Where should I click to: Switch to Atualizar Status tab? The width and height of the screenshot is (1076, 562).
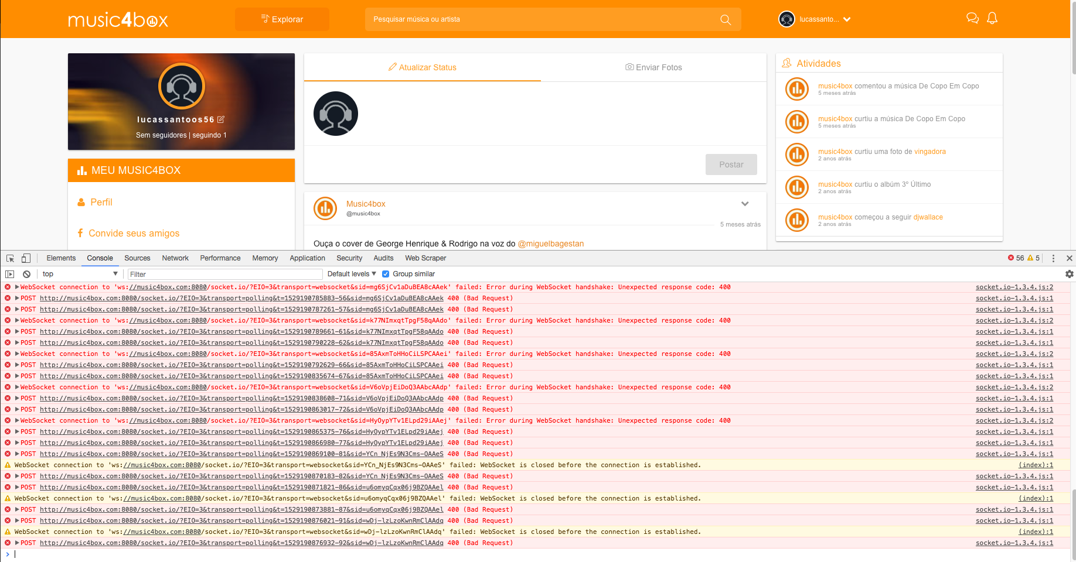click(x=423, y=67)
